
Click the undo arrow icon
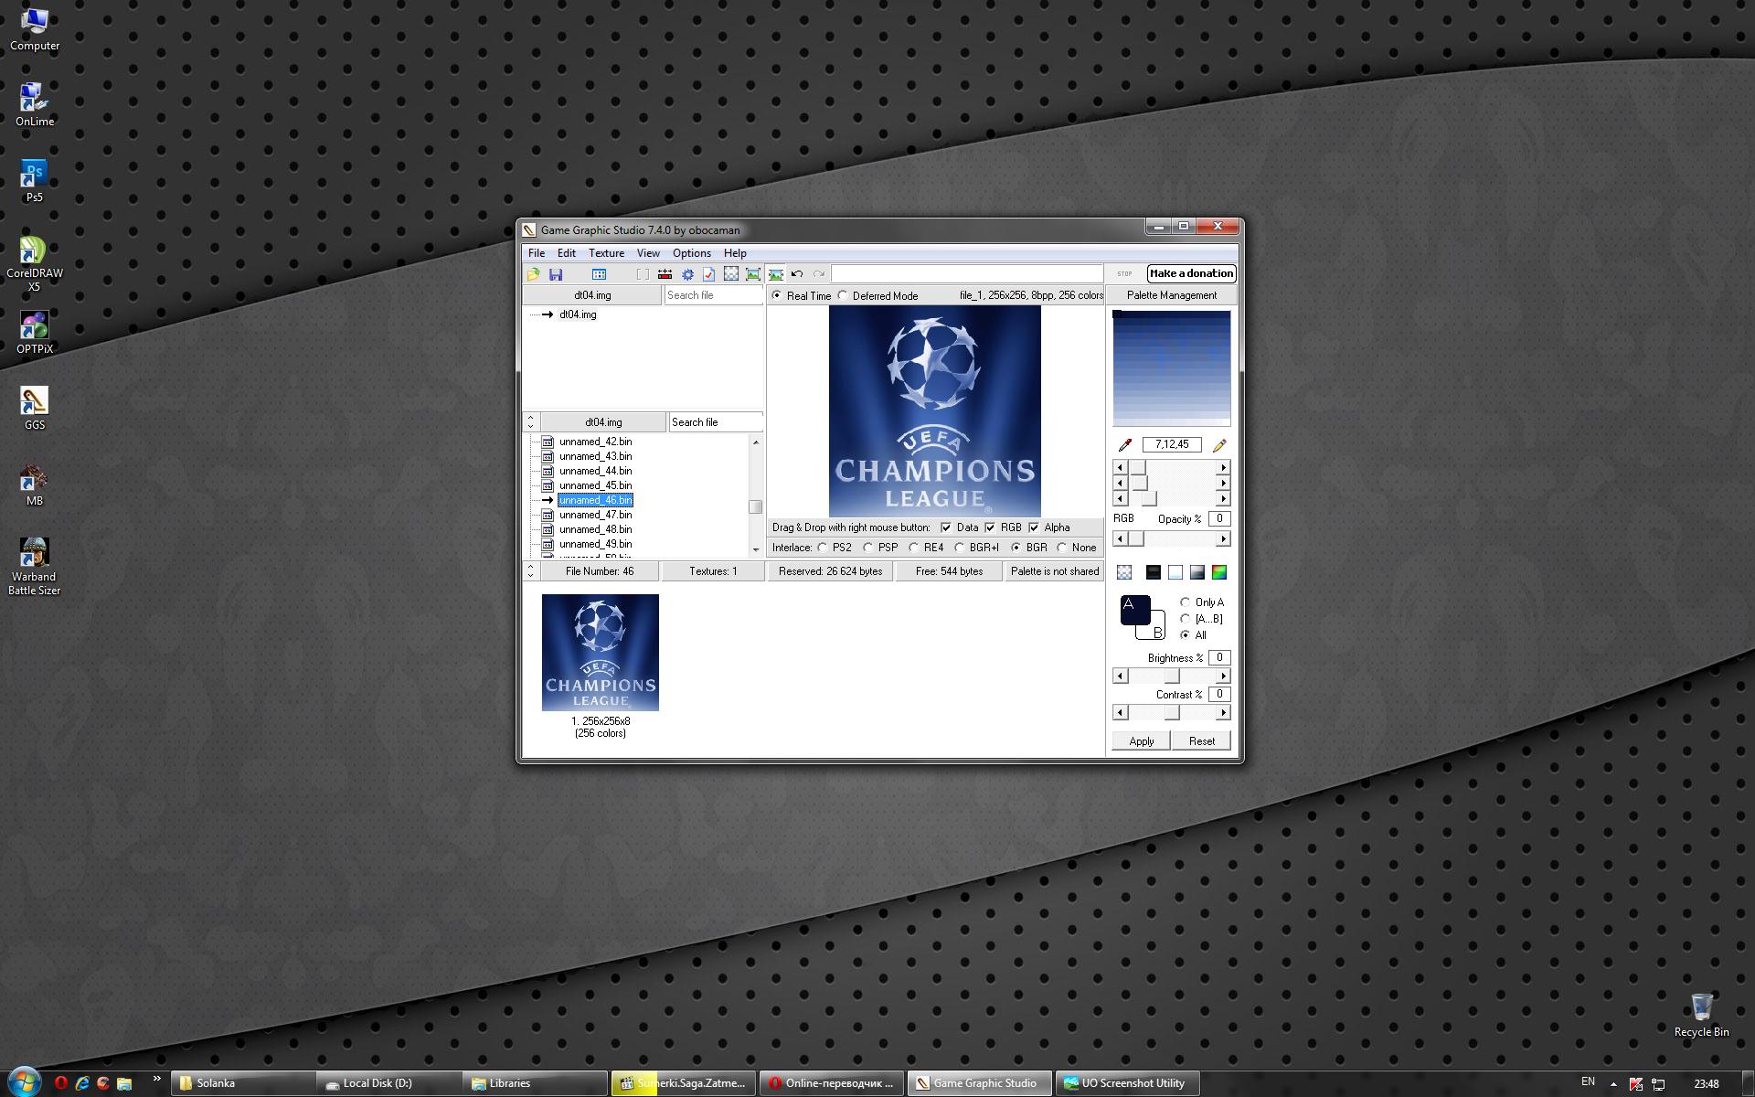click(x=797, y=274)
